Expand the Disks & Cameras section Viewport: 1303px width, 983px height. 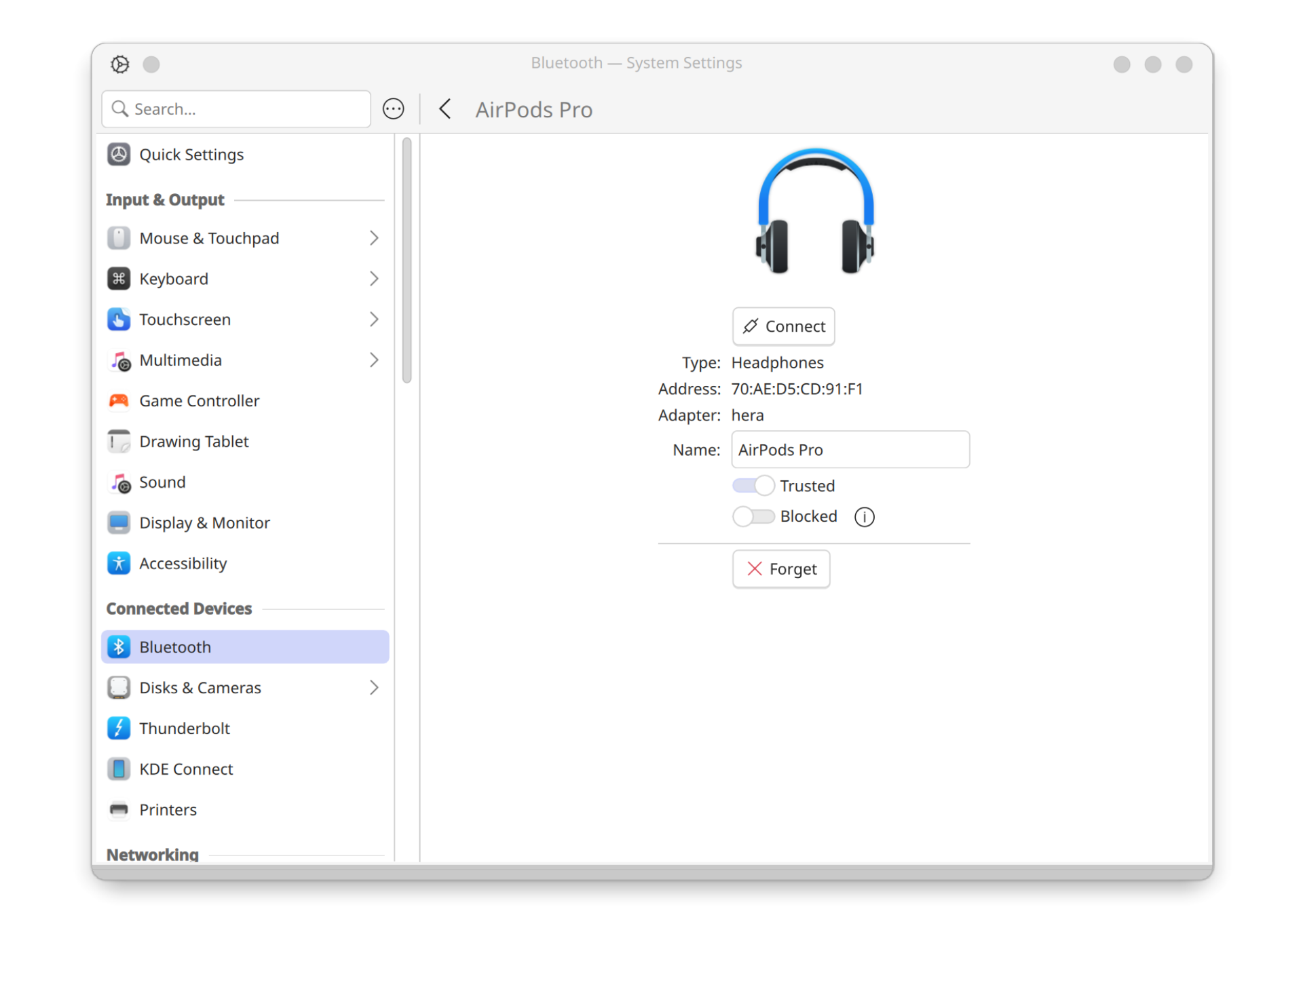tap(374, 687)
